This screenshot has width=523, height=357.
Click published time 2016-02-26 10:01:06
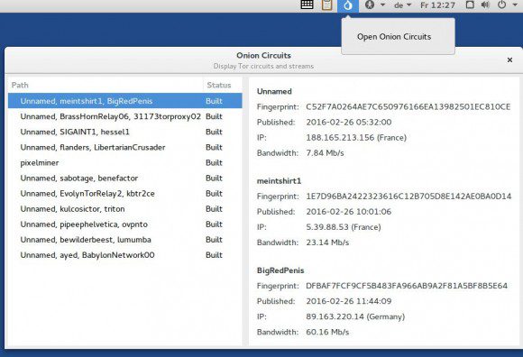point(349,212)
